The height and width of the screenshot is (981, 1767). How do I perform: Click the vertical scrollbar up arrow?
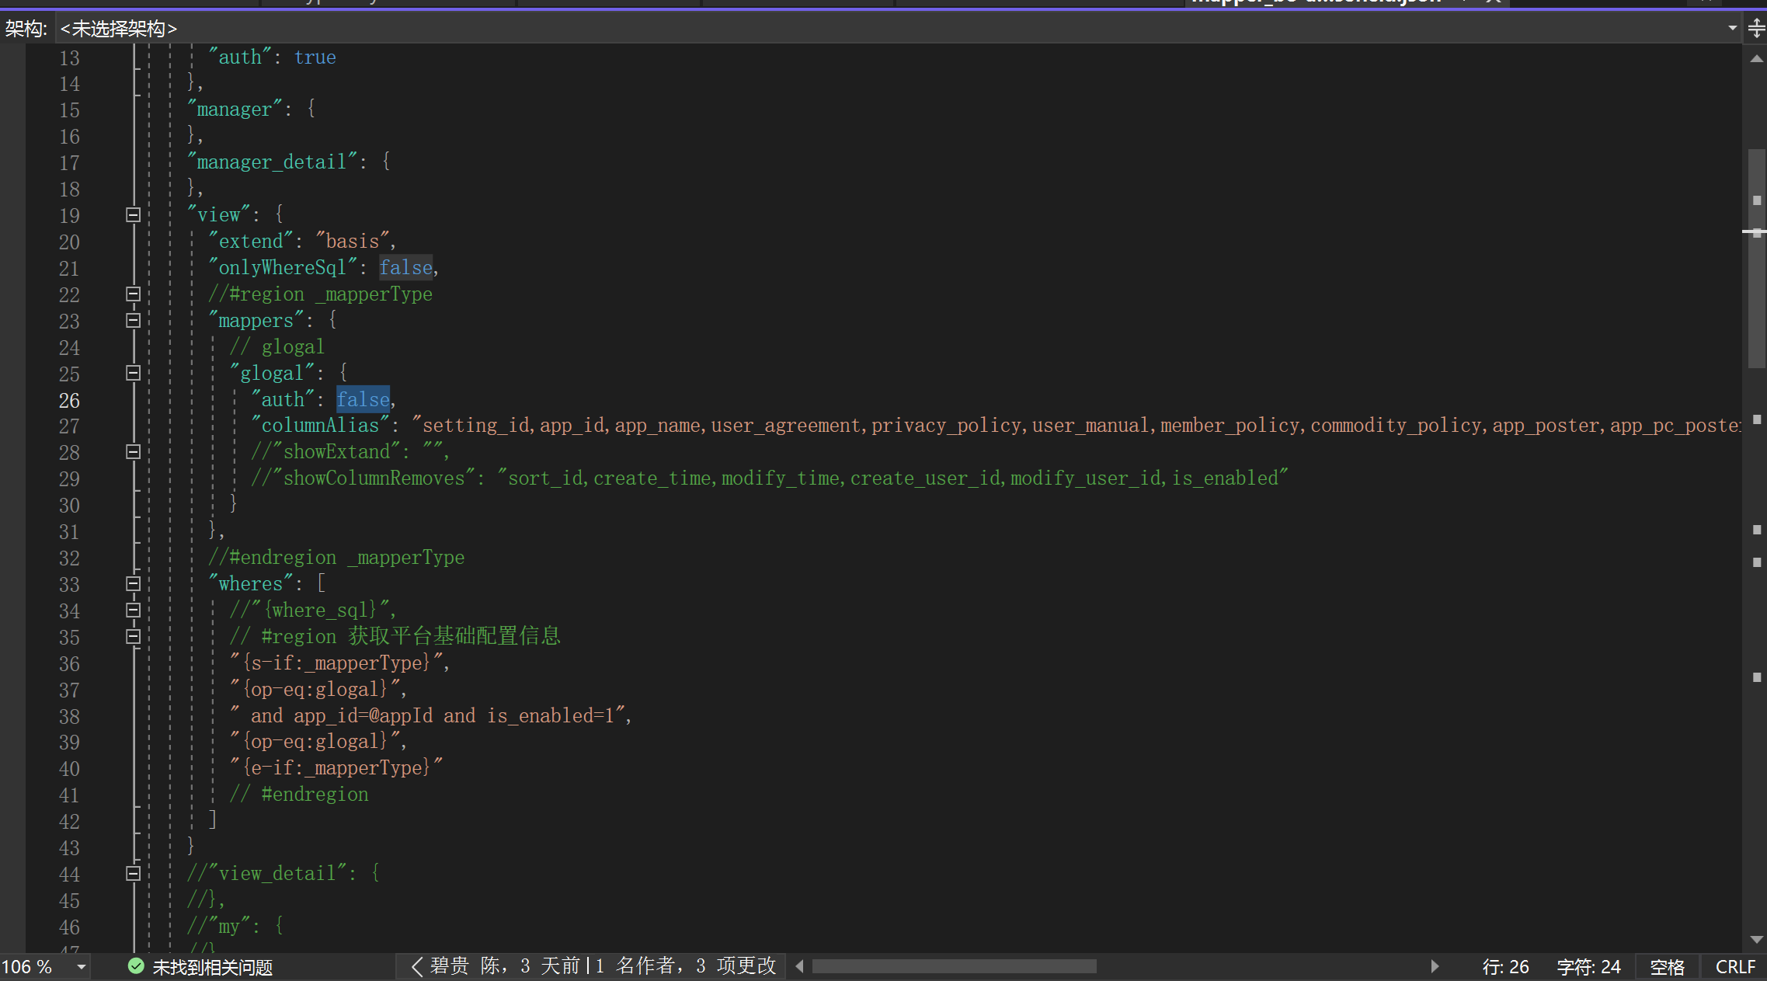[x=1756, y=59]
